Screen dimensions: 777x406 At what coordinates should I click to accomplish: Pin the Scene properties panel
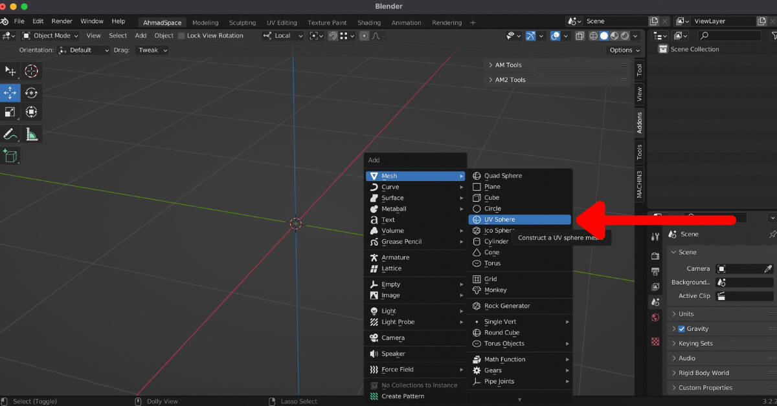point(772,234)
